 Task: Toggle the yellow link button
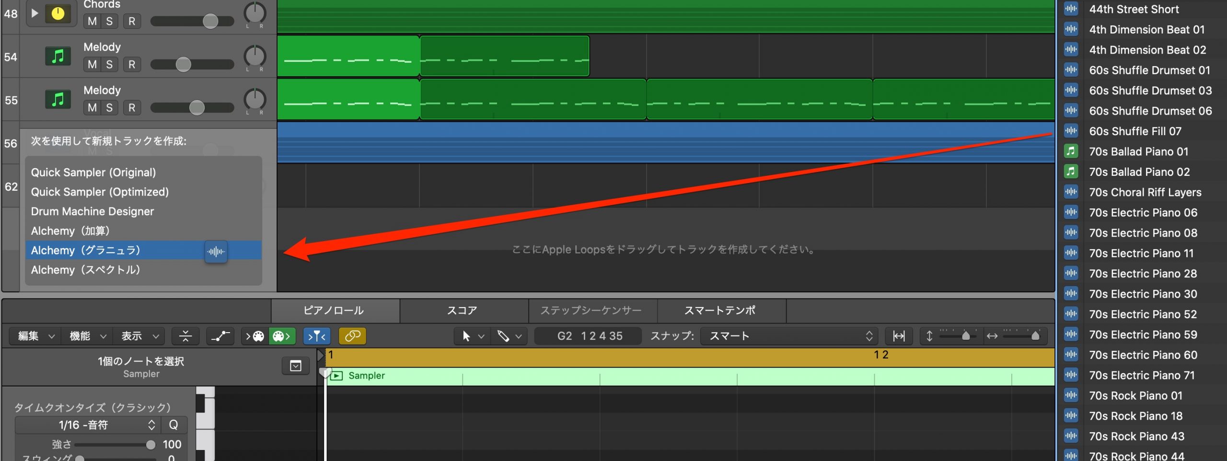point(352,336)
